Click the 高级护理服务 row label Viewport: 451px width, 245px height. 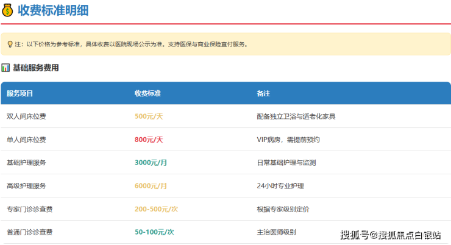(26, 186)
